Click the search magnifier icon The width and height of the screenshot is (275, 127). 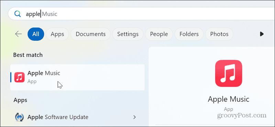(x=18, y=14)
